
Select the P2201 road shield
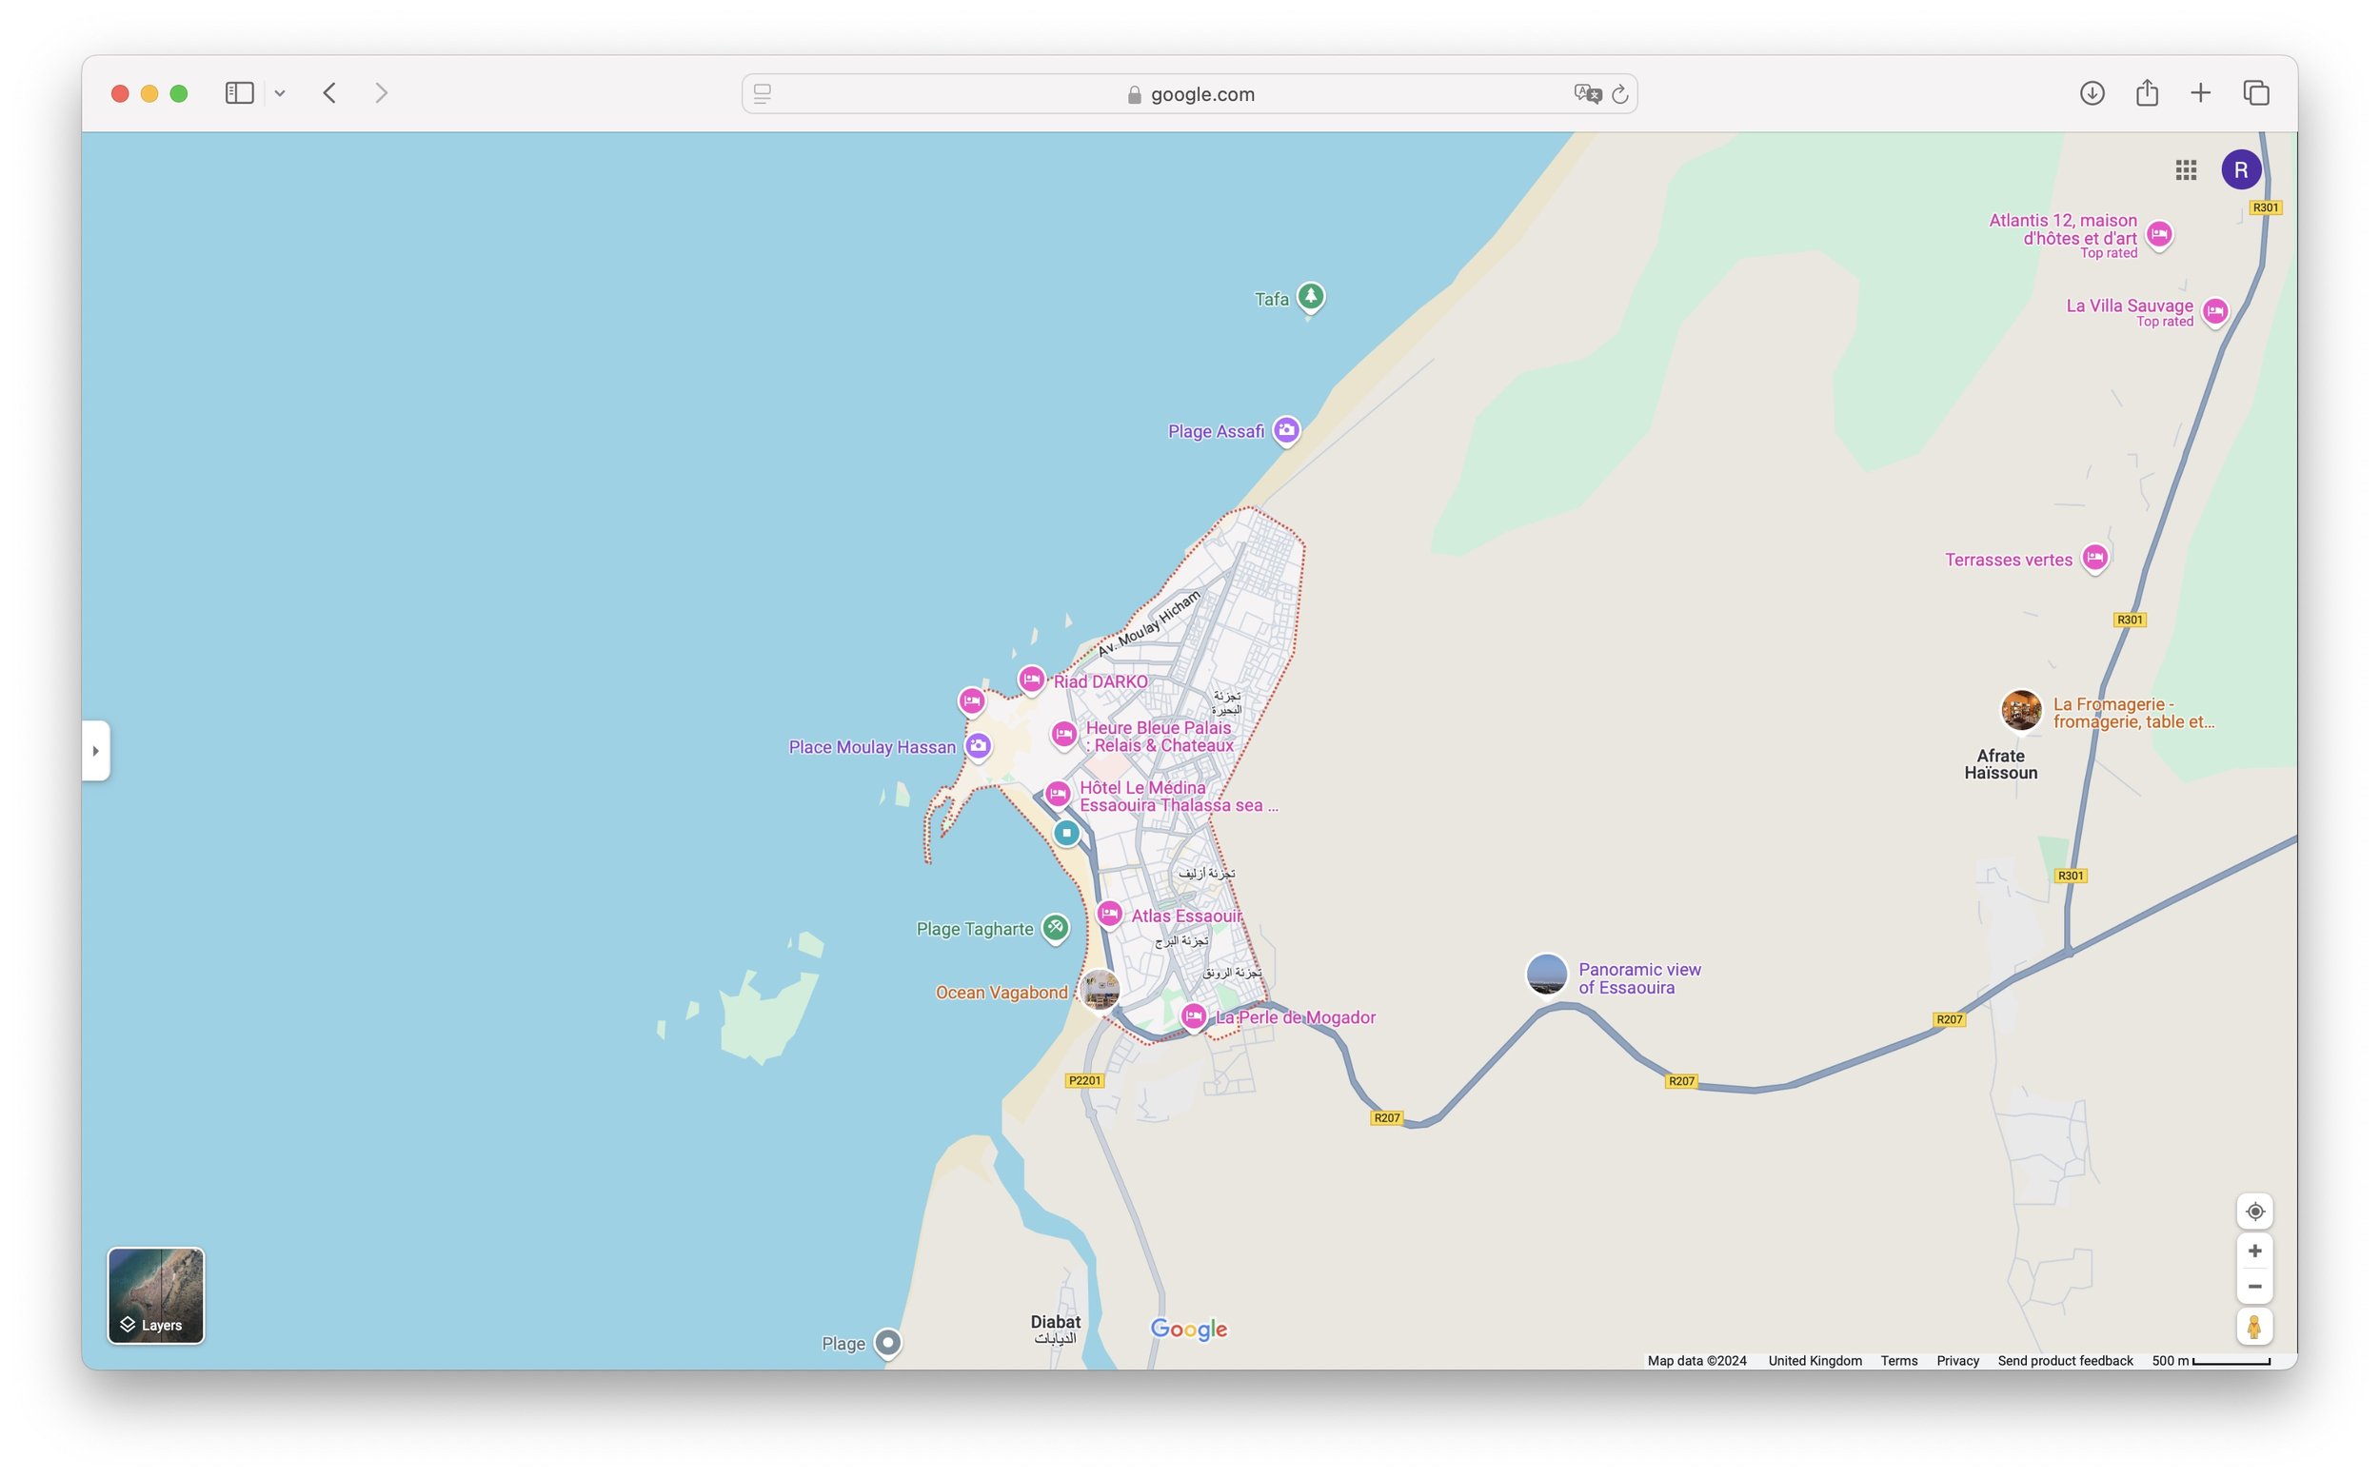[1083, 1080]
